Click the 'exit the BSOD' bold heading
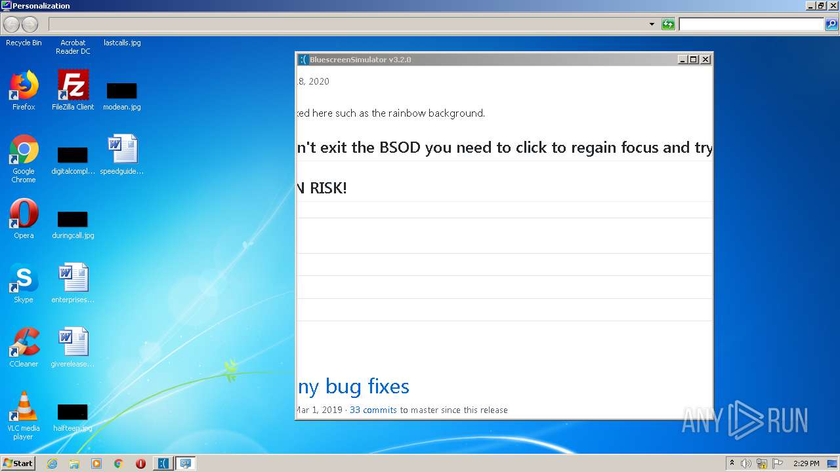The height and width of the screenshot is (472, 840). [504, 147]
